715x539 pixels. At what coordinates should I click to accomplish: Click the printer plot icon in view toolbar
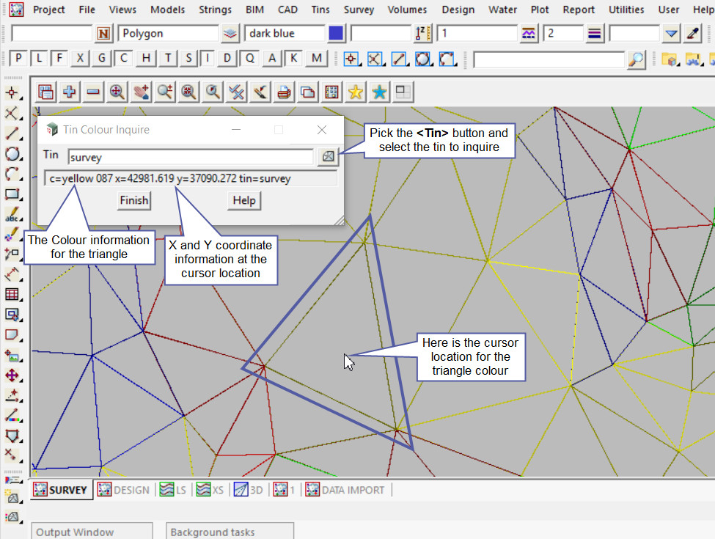pos(285,92)
